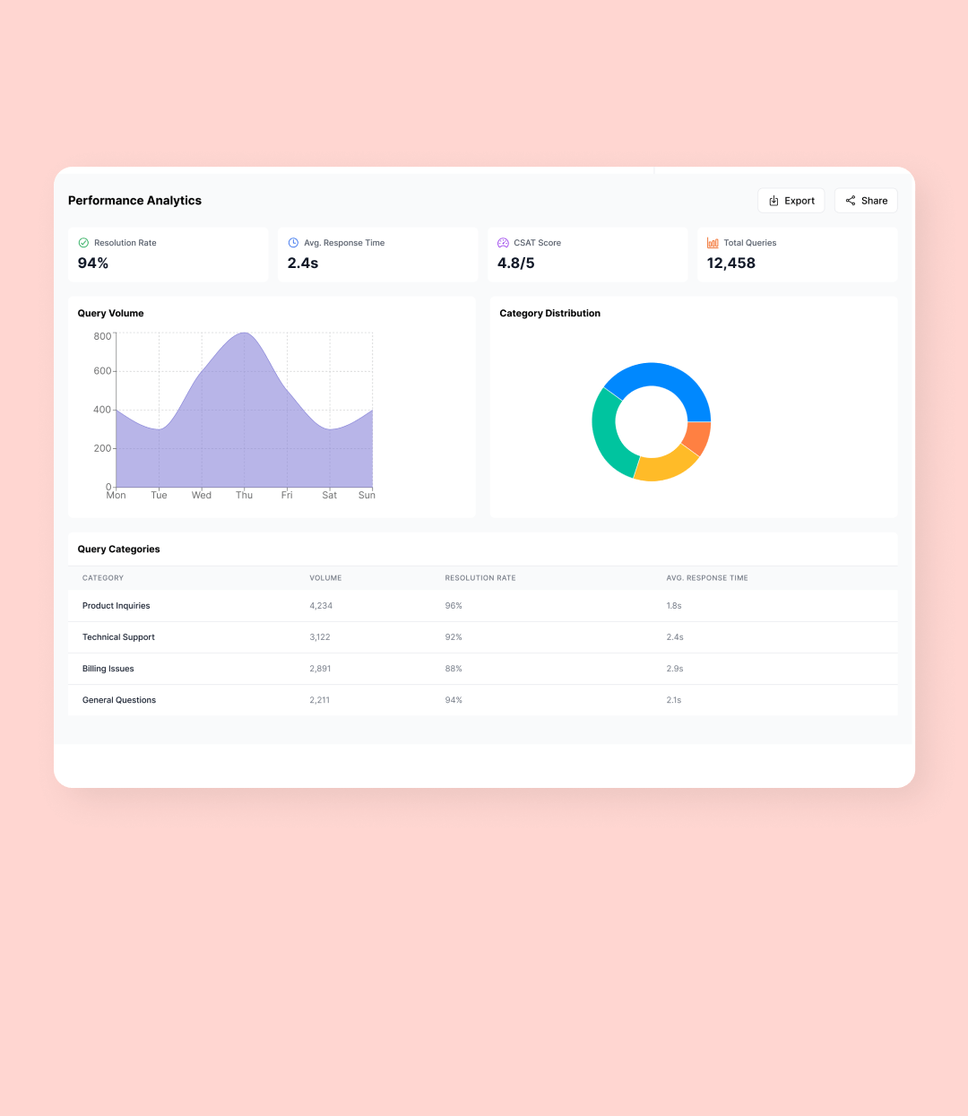Viewport: 968px width, 1116px height.
Task: Click Thu peak on Query Volume chart
Action: (x=245, y=333)
